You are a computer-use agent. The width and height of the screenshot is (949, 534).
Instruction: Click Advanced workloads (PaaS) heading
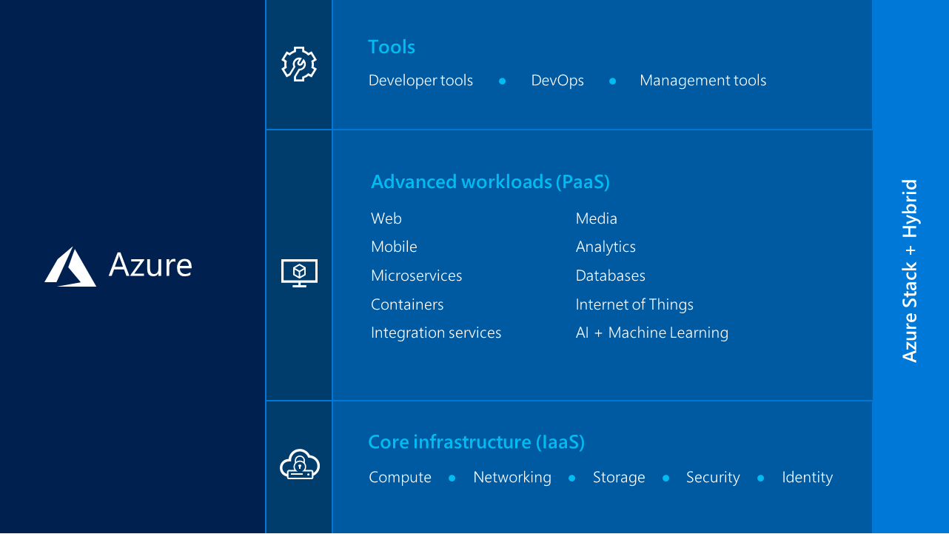tap(490, 181)
